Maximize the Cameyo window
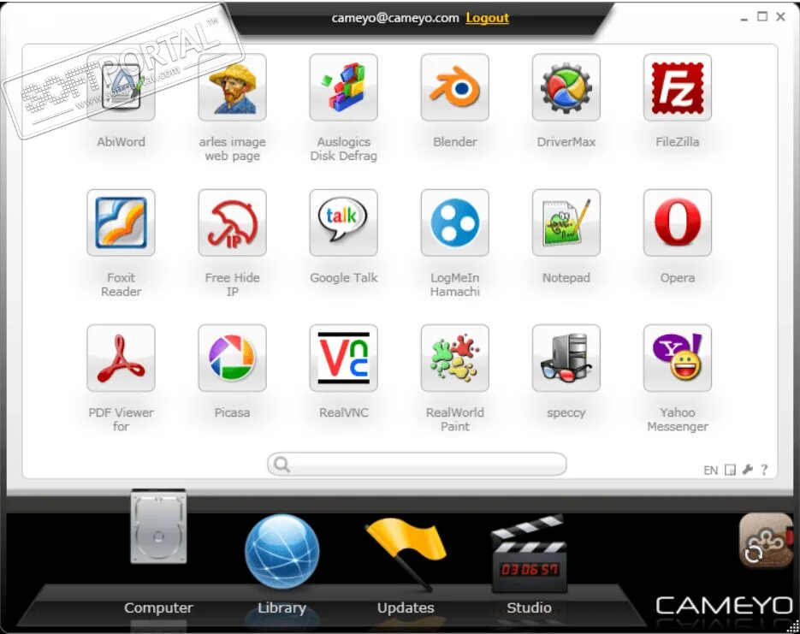The image size is (800, 634). click(762, 16)
